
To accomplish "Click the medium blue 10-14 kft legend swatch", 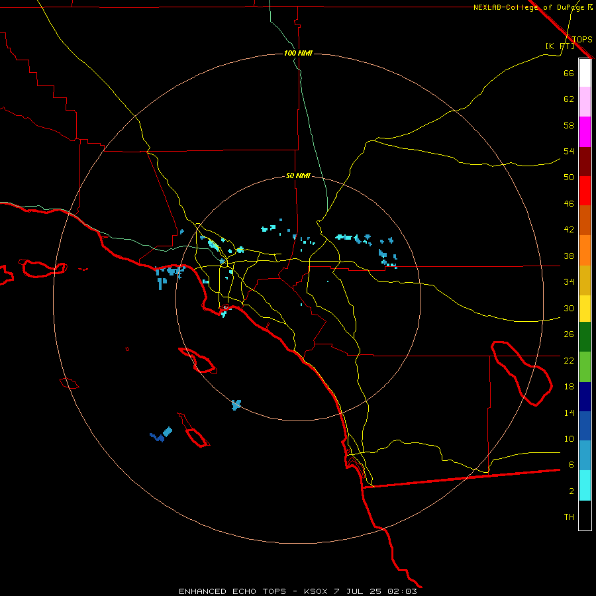I will coord(585,426).
